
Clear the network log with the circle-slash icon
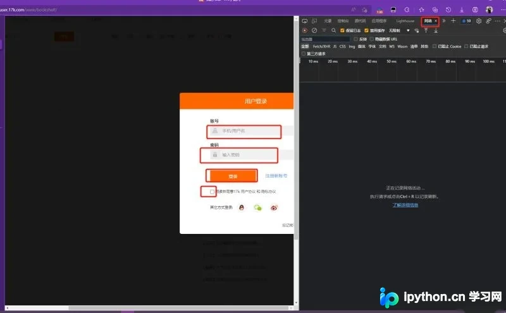[314, 30]
